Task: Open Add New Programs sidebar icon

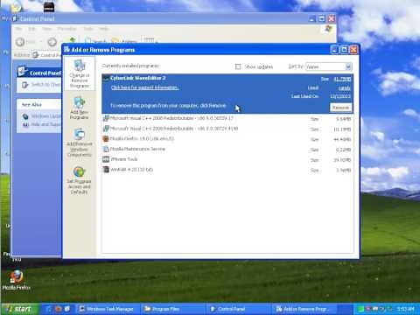Action: 79,108
